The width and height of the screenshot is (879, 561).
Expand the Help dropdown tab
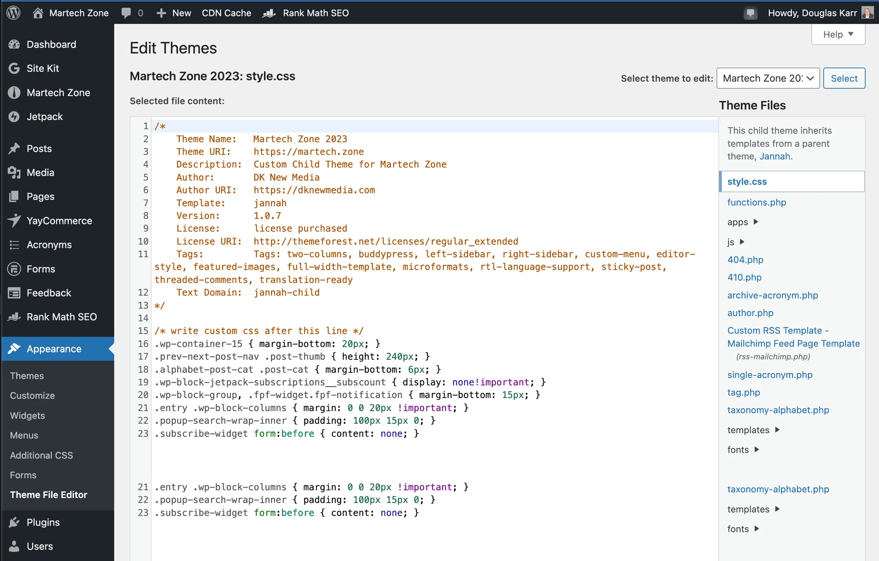[x=838, y=34]
